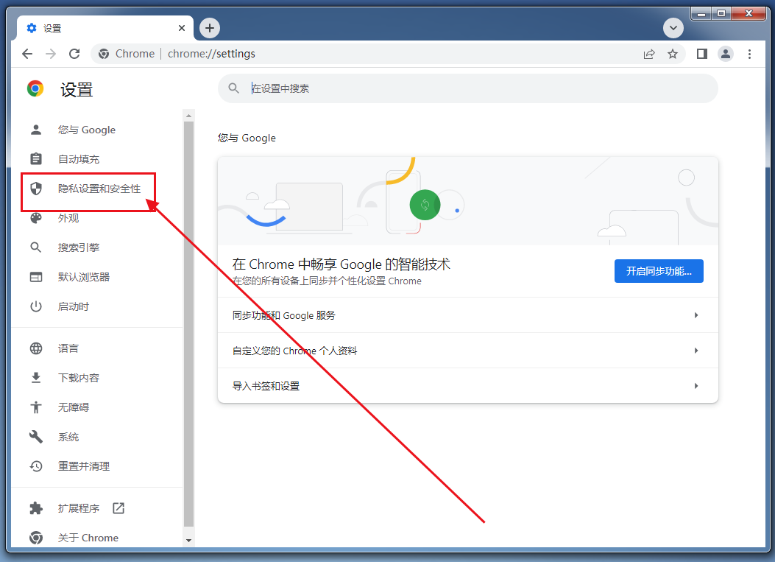Click the download icon beside 下载内容

(36, 378)
